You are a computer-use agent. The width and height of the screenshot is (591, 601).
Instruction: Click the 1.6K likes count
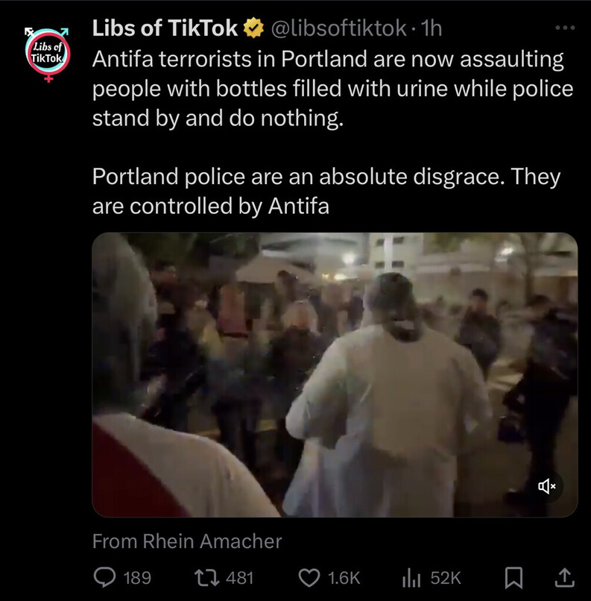(x=344, y=578)
